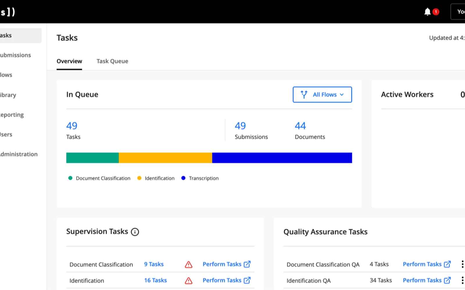The width and height of the screenshot is (465, 290).
Task: Switch to the Task Queue tab
Action: coord(112,61)
